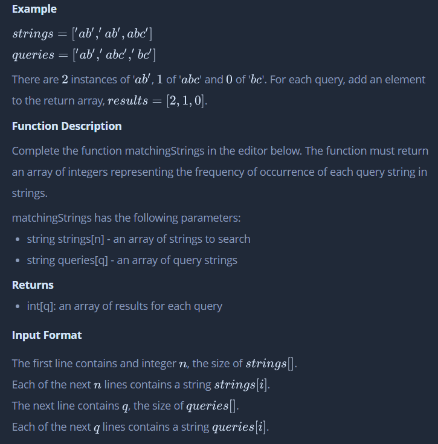Click 'The next line contains q' sentence
This screenshot has height=444, width=438.
pyautogui.click(x=126, y=406)
